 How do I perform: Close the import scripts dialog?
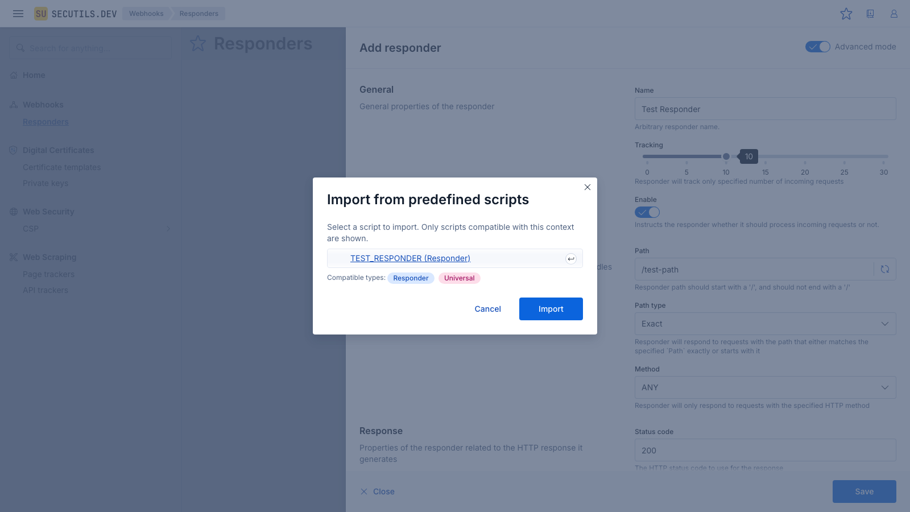(588, 187)
